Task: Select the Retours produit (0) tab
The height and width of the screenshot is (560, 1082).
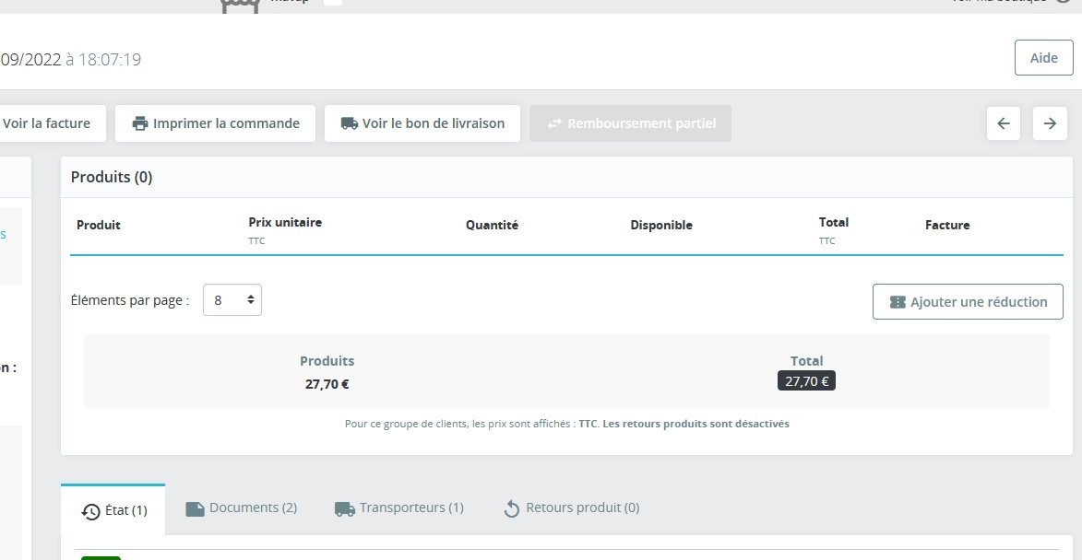Action: point(571,508)
